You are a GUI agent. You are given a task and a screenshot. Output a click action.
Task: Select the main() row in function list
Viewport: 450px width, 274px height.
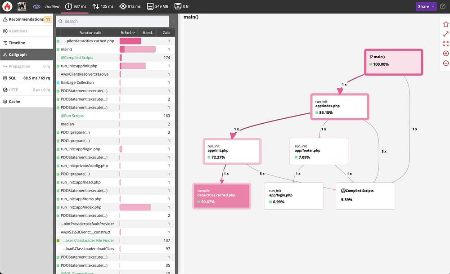pos(115,49)
